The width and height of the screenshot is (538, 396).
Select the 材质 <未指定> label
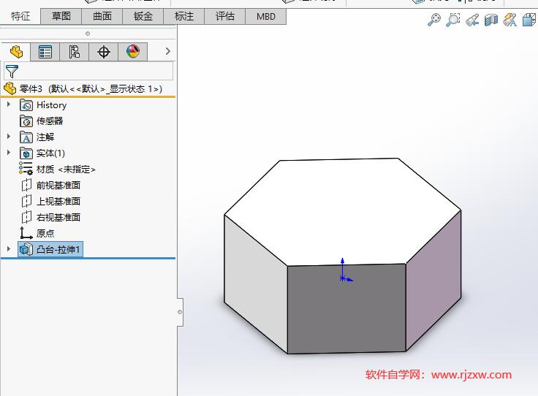[x=66, y=170]
